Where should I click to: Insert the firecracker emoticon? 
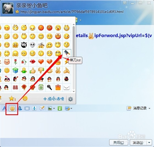24,87
